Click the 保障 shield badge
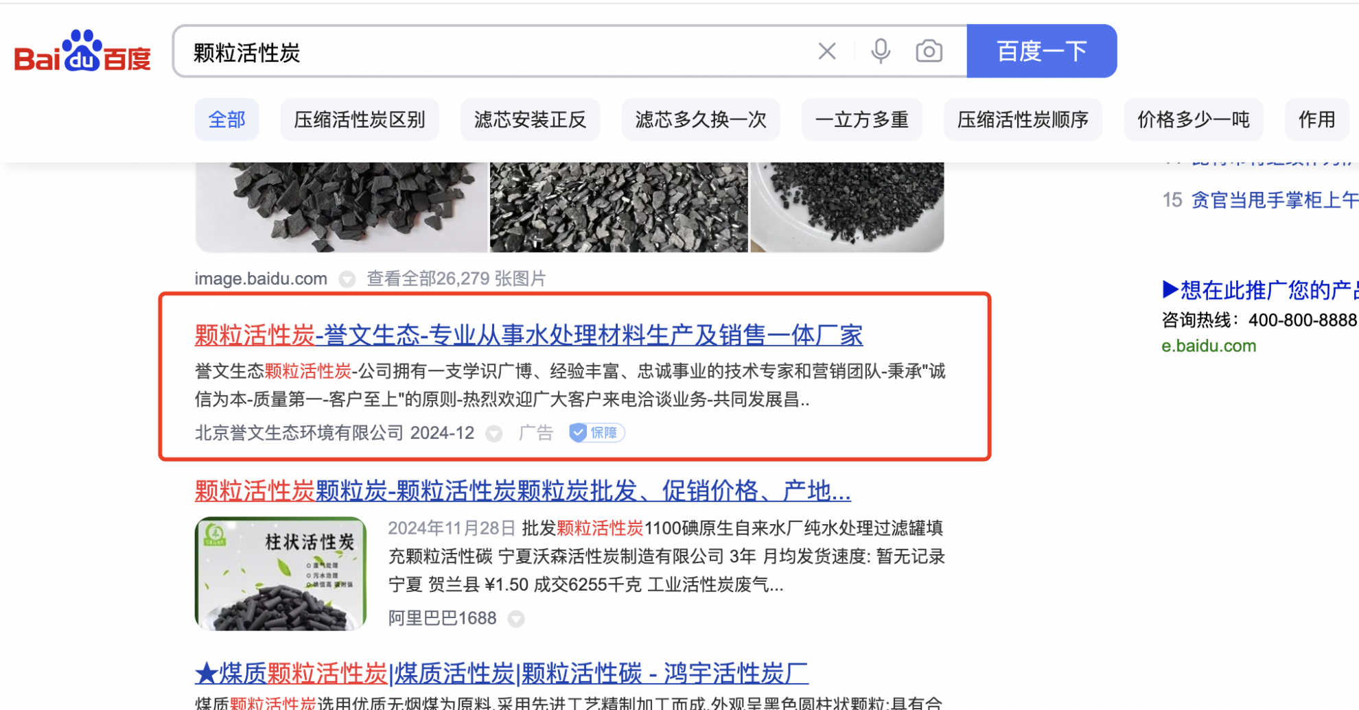 596,433
